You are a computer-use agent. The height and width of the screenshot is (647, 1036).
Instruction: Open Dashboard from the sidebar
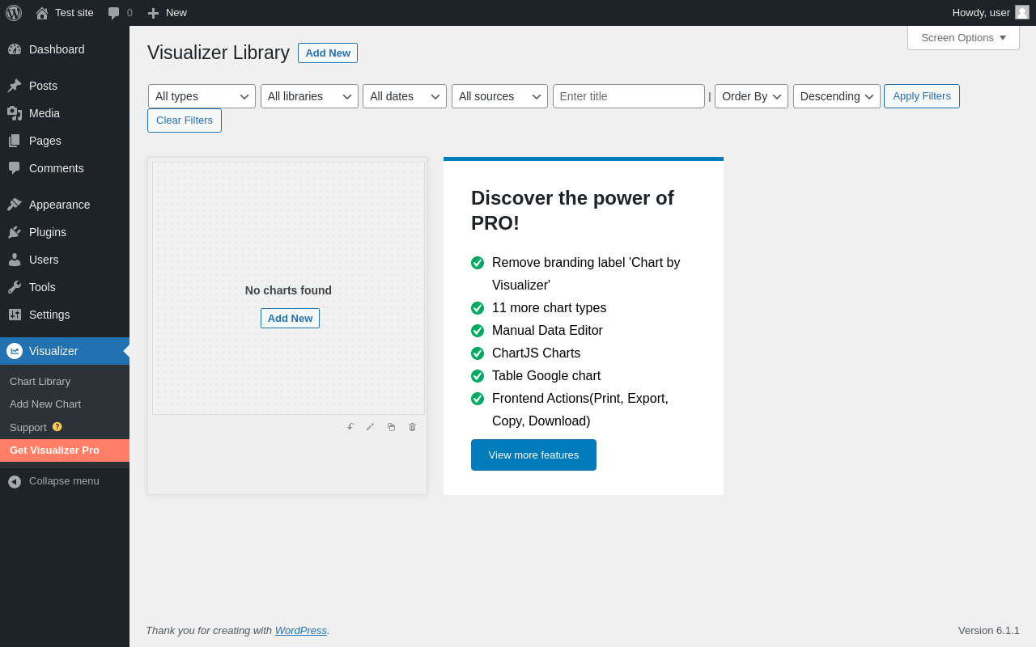coord(65,49)
